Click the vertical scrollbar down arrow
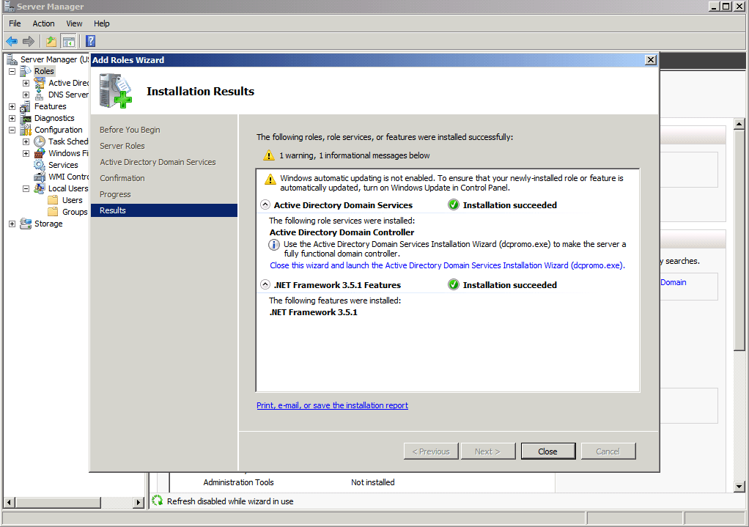 (739, 487)
